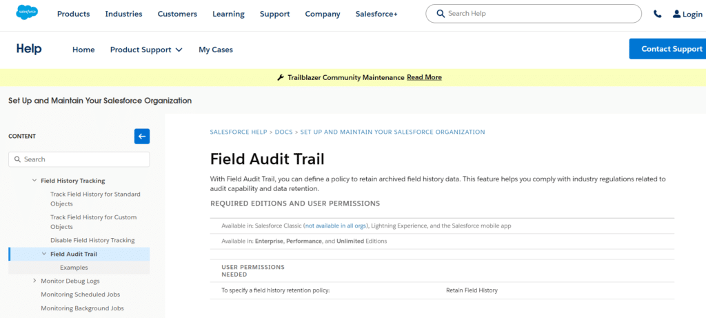Click 'Trailblazer Community Maintenance' banner text
Screen dimensions: 706x318
346,77
